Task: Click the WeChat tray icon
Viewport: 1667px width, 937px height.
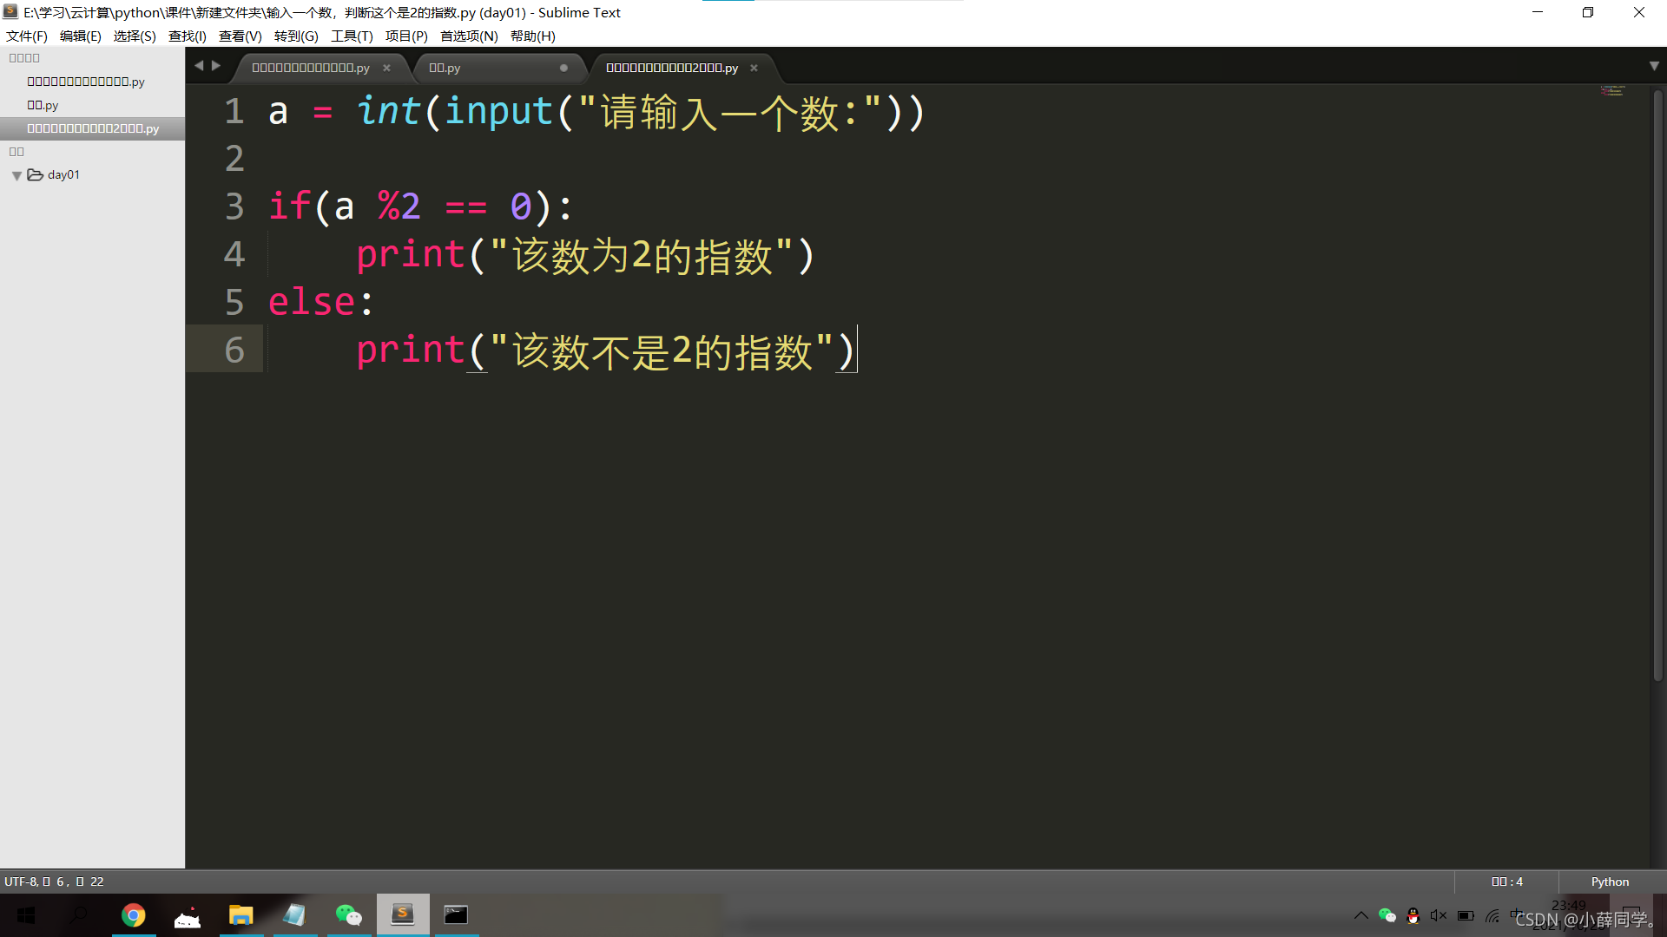Action: point(1387,915)
